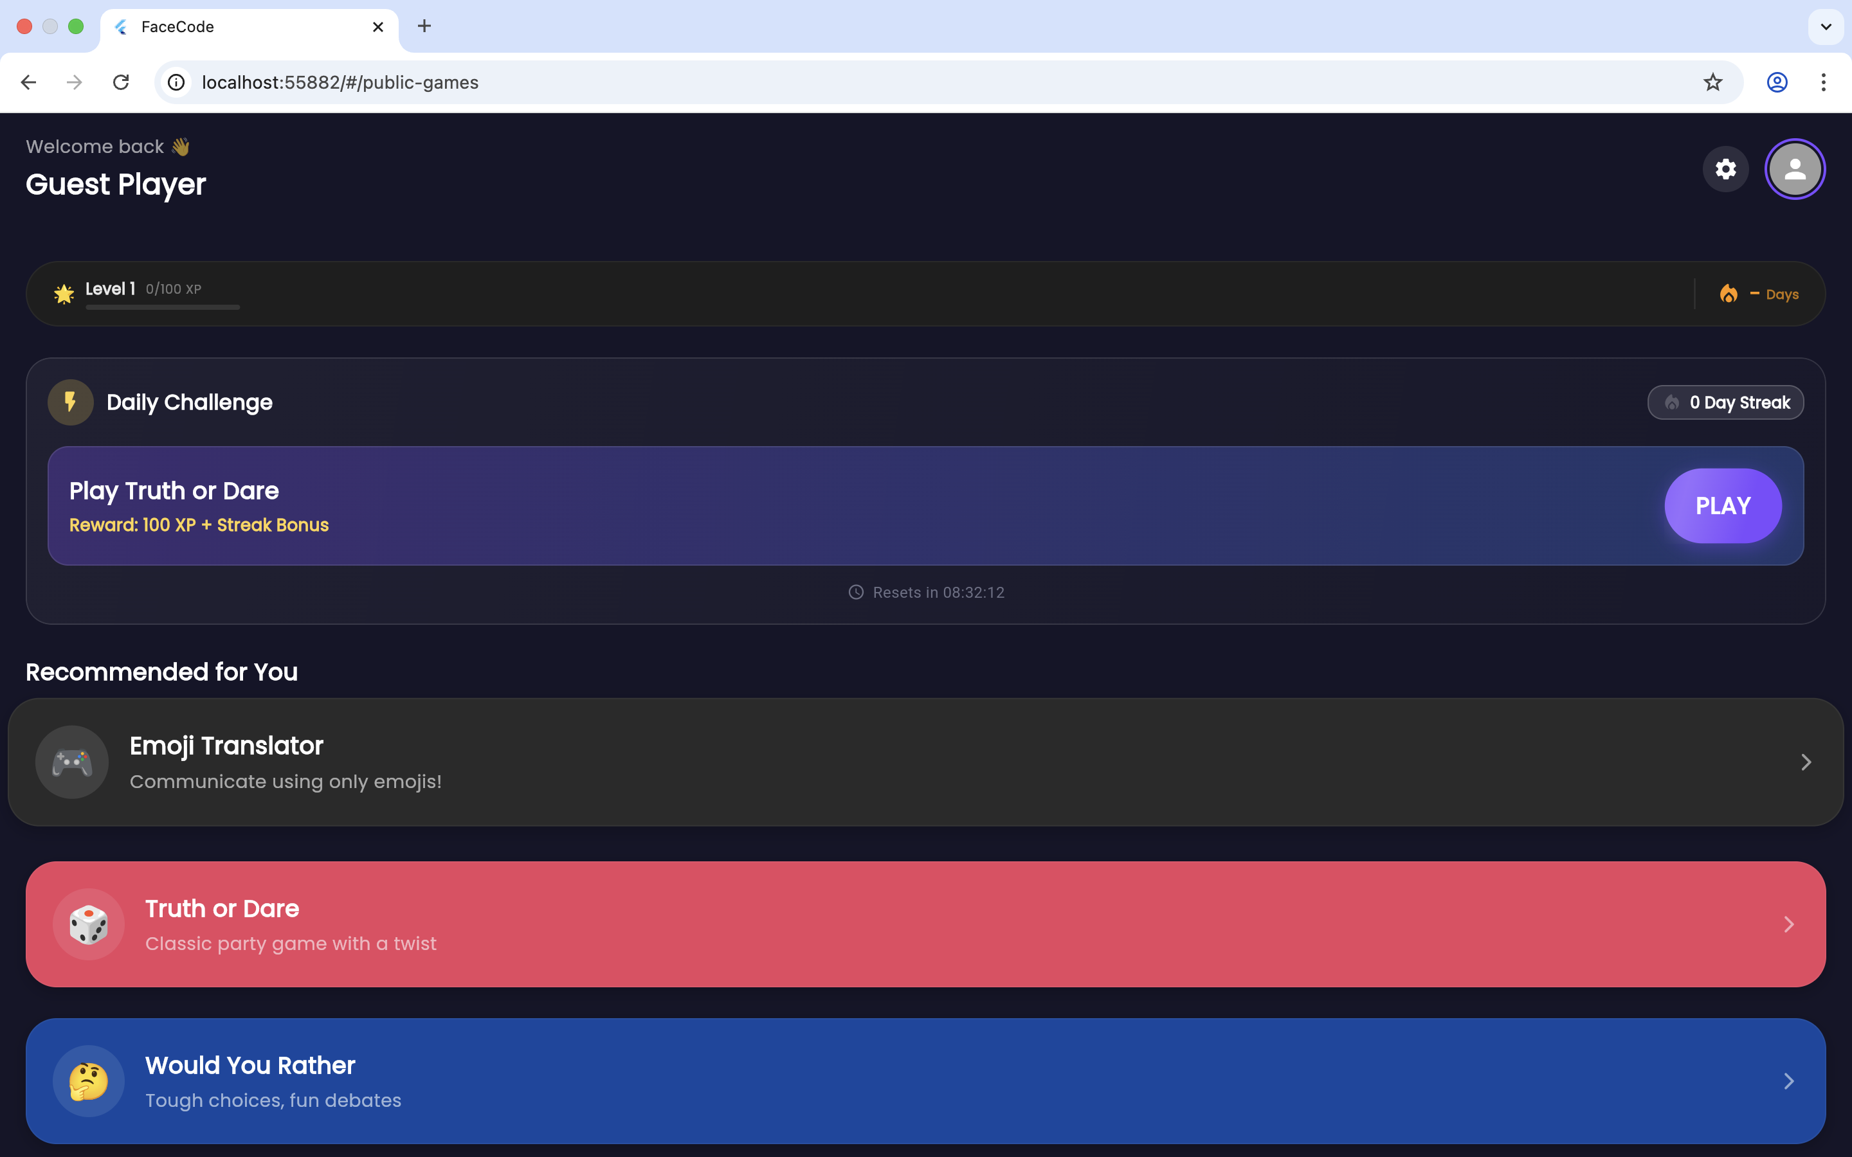Click the dice icon on Truth or Dare
This screenshot has height=1157, width=1852.
click(x=89, y=924)
